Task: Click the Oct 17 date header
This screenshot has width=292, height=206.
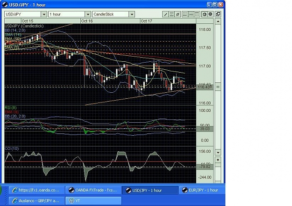Action: coord(146,21)
